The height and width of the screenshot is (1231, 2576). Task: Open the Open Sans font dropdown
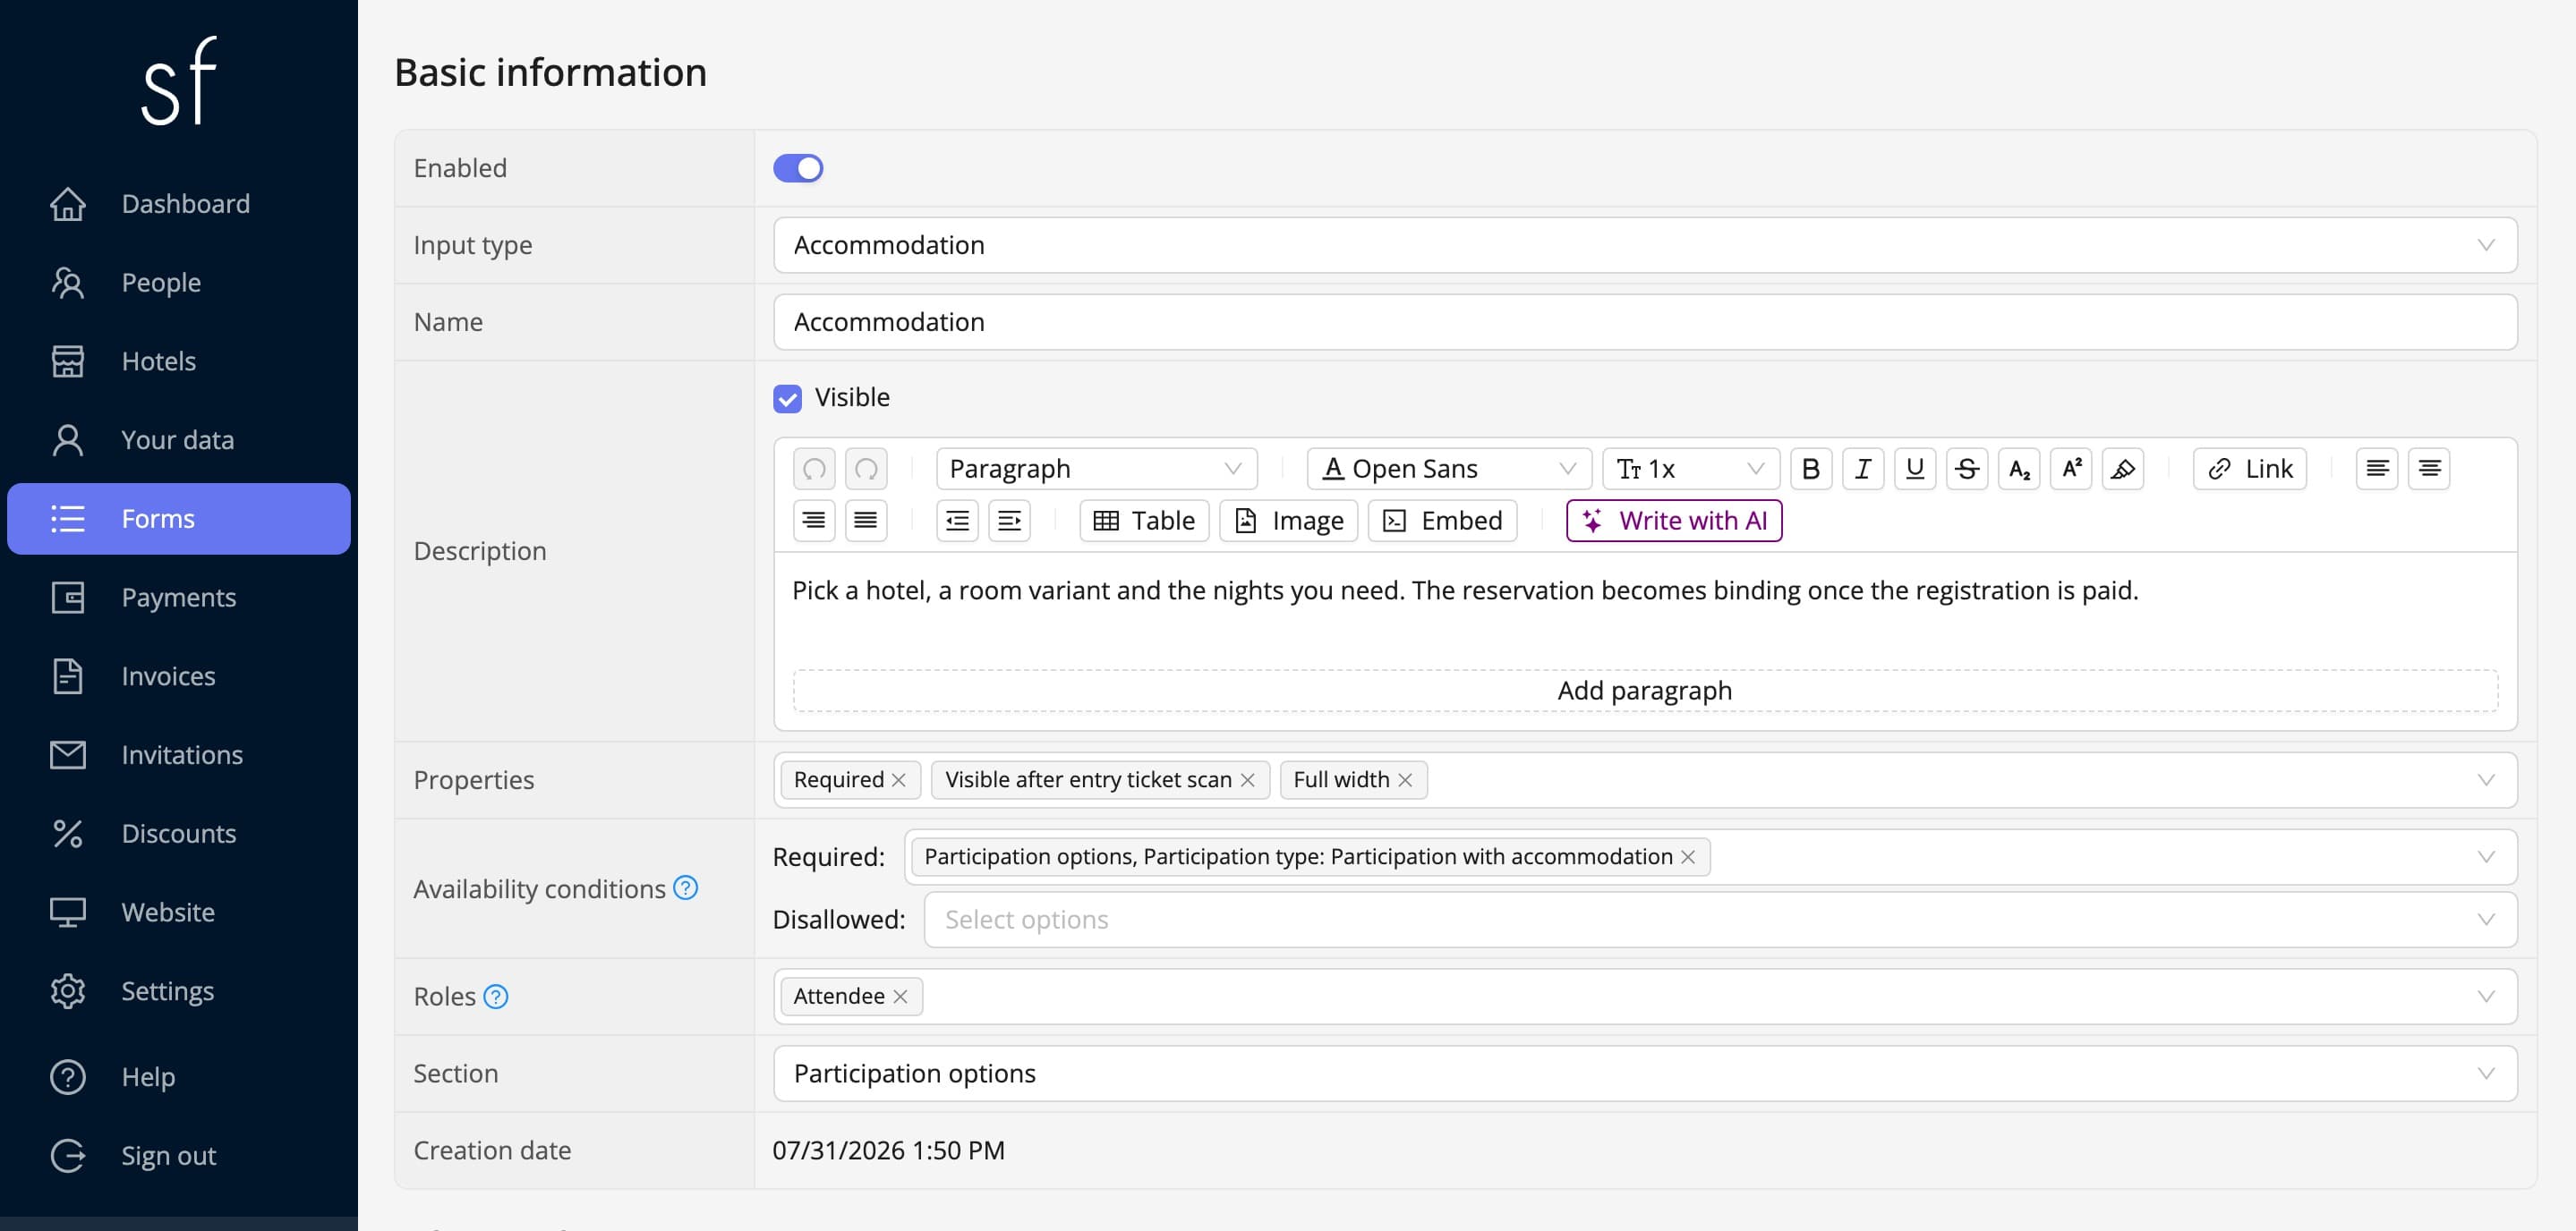[x=1449, y=469]
